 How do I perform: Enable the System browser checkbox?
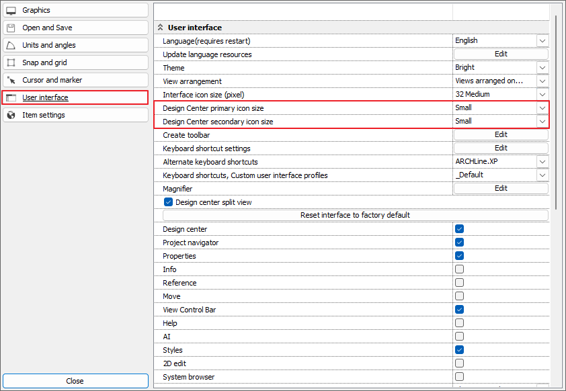[x=459, y=377]
